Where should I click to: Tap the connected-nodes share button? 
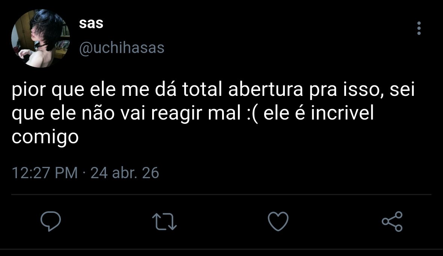pos(392,221)
